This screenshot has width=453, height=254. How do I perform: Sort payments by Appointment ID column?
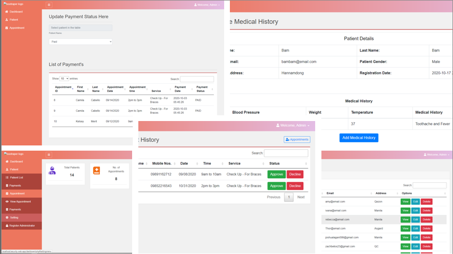pyautogui.click(x=64, y=89)
